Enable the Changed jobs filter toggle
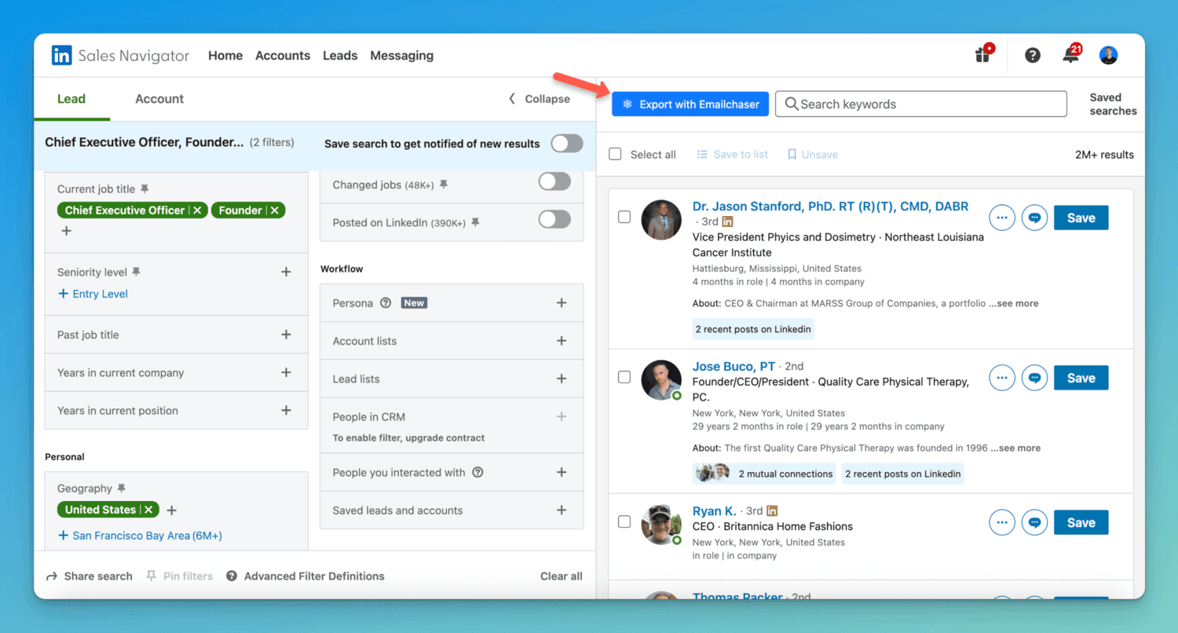 (x=554, y=181)
